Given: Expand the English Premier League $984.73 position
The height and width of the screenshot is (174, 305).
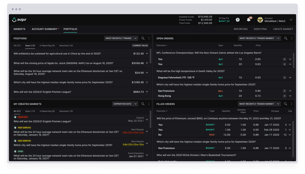Looking at the screenshot, I should (147, 92).
